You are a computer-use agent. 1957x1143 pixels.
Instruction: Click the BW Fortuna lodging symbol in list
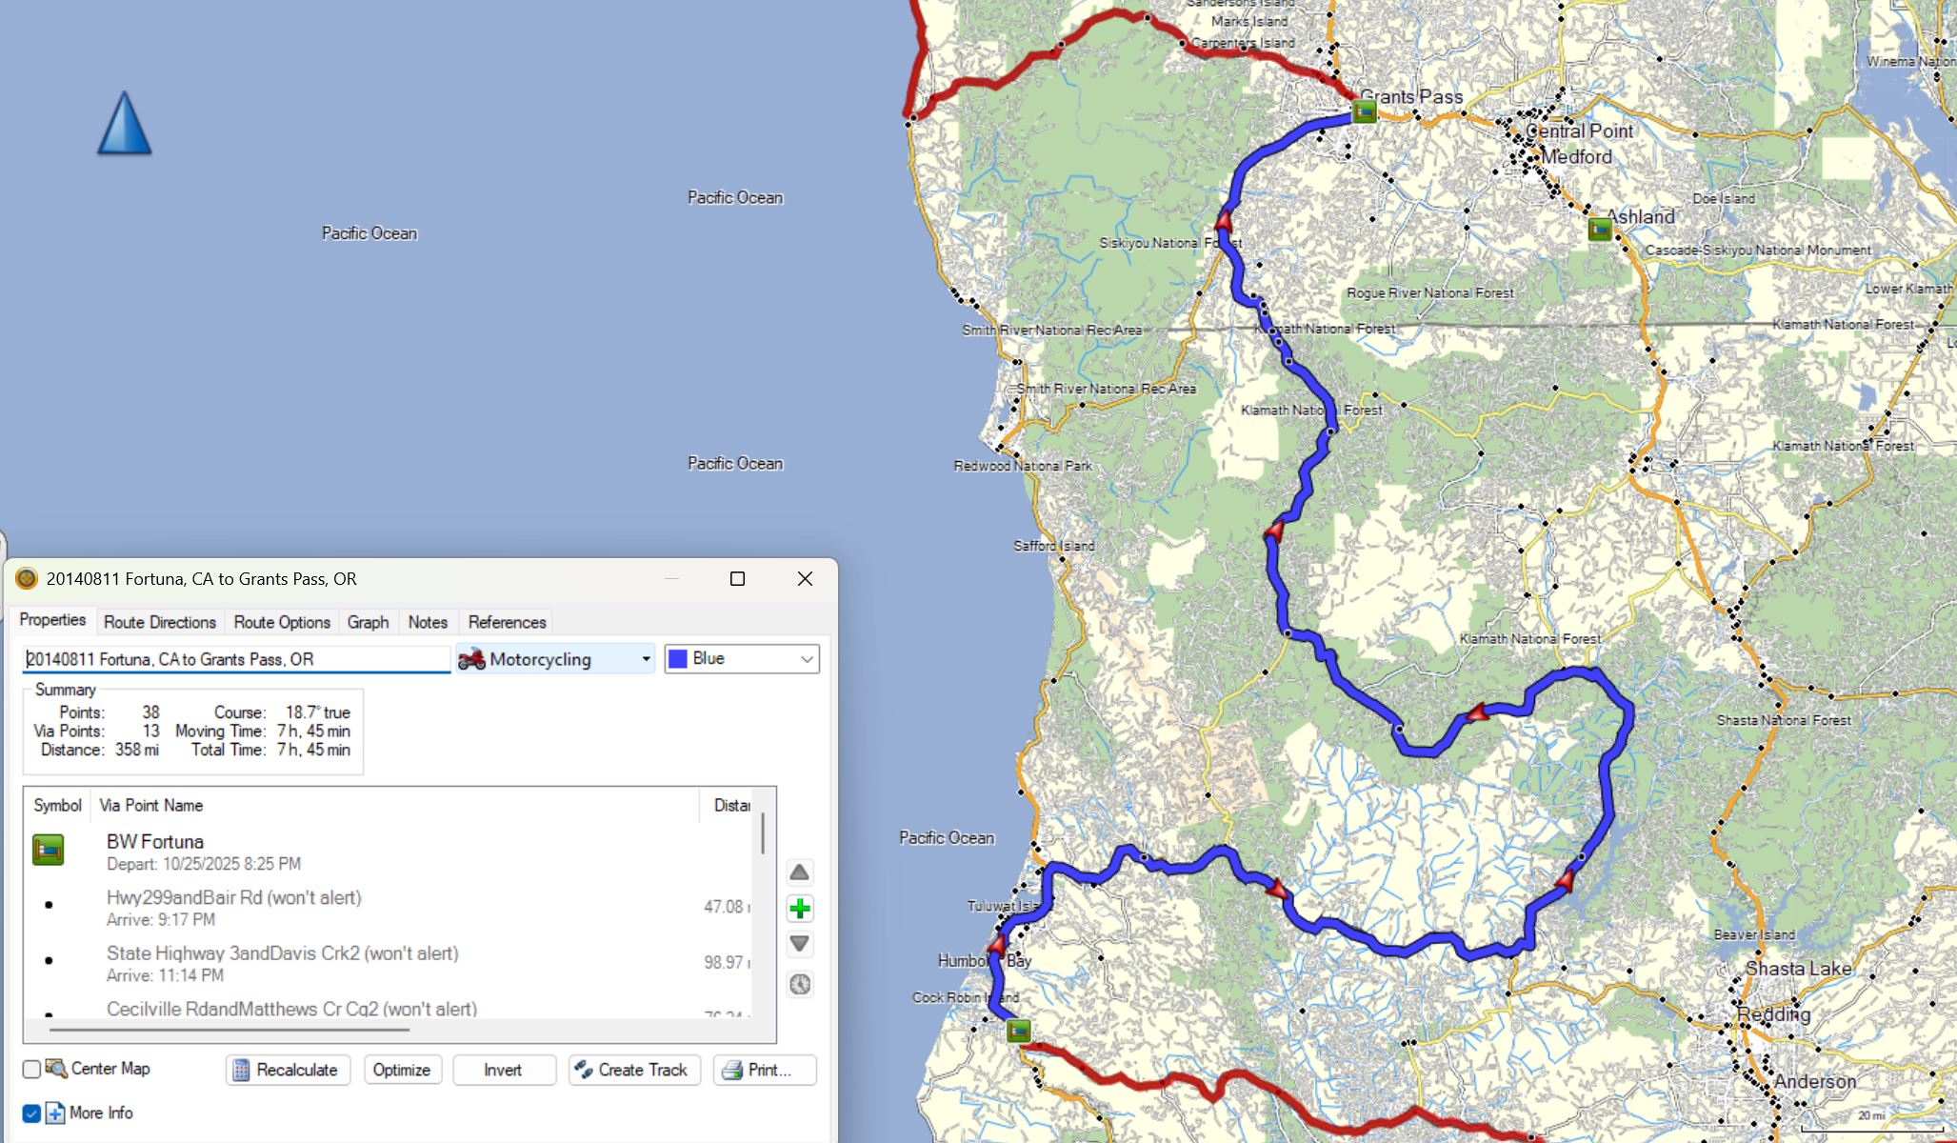tap(49, 850)
